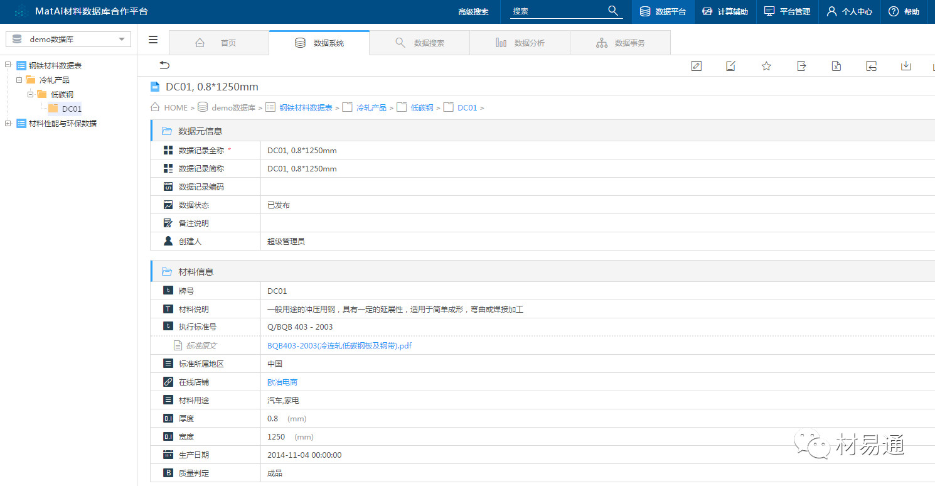935x486 pixels.
Task: Click the document export arrow-right icon
Action: (x=801, y=66)
